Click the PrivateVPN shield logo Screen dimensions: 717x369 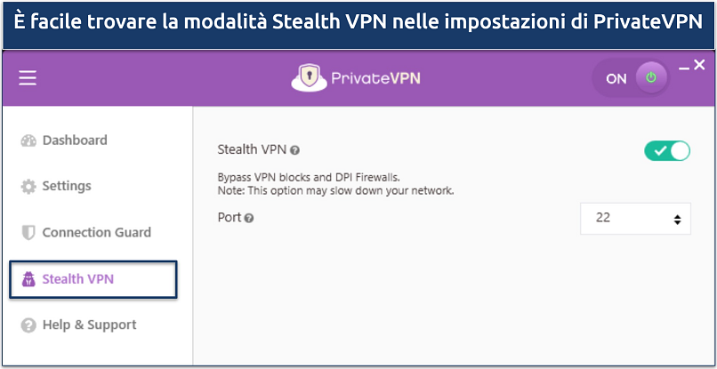click(x=308, y=78)
